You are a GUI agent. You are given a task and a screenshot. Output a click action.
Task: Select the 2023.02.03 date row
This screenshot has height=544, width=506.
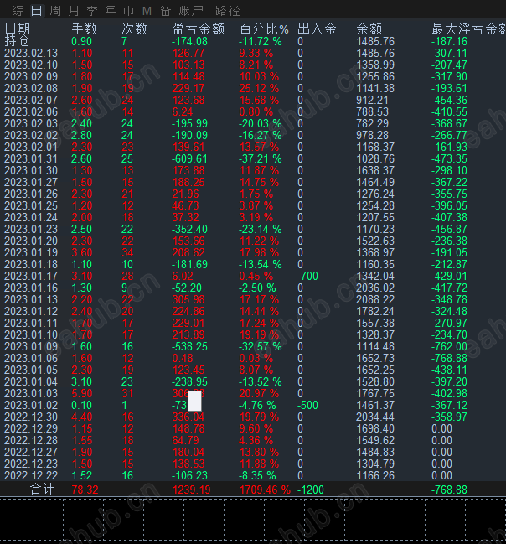click(x=31, y=123)
